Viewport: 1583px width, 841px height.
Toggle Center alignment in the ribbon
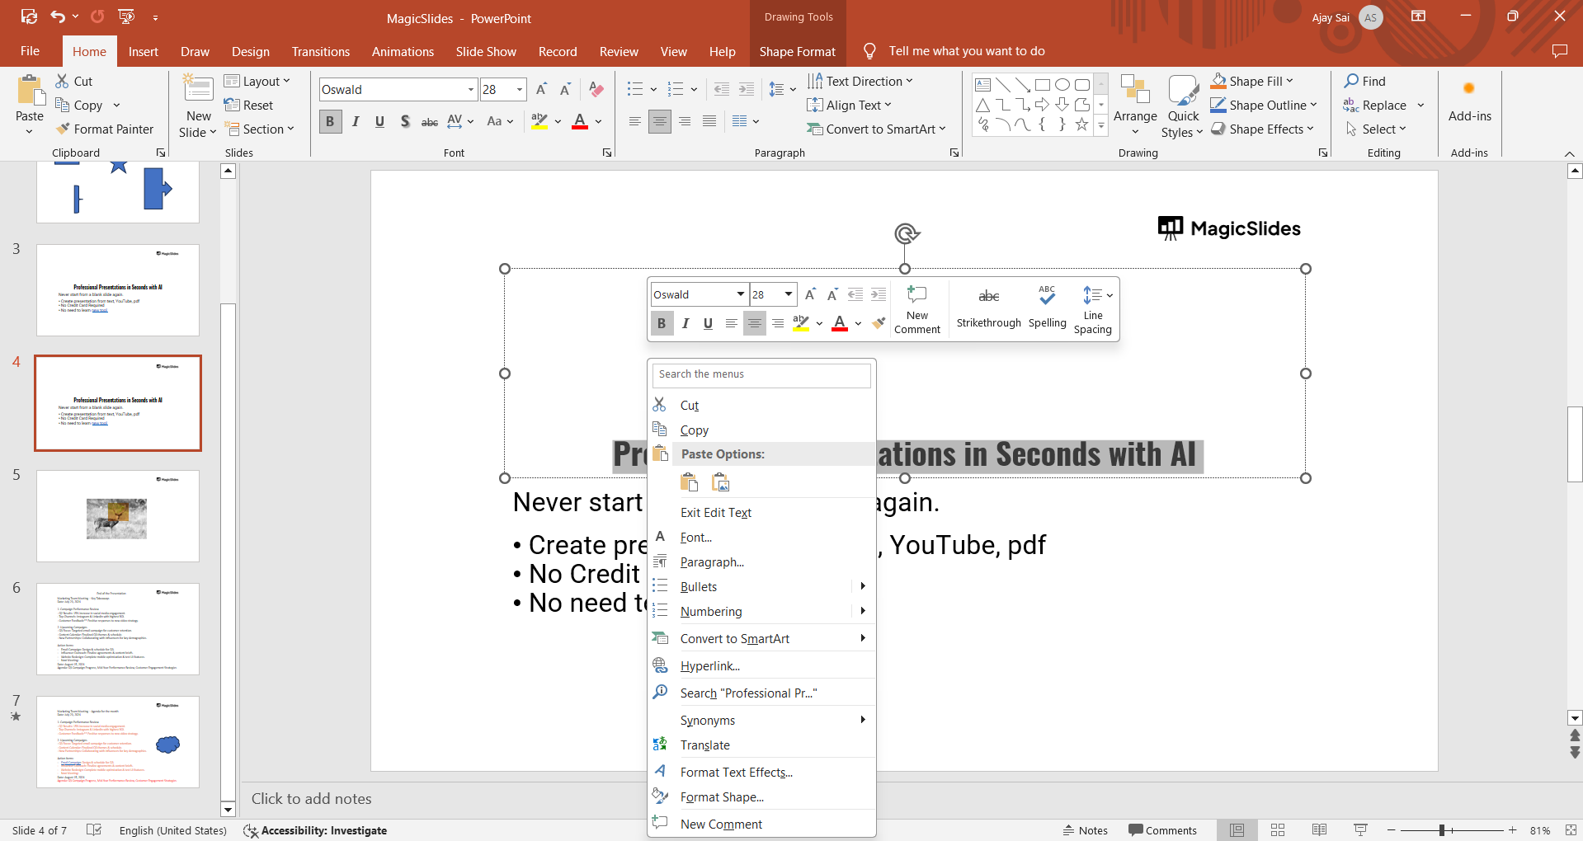pos(660,122)
